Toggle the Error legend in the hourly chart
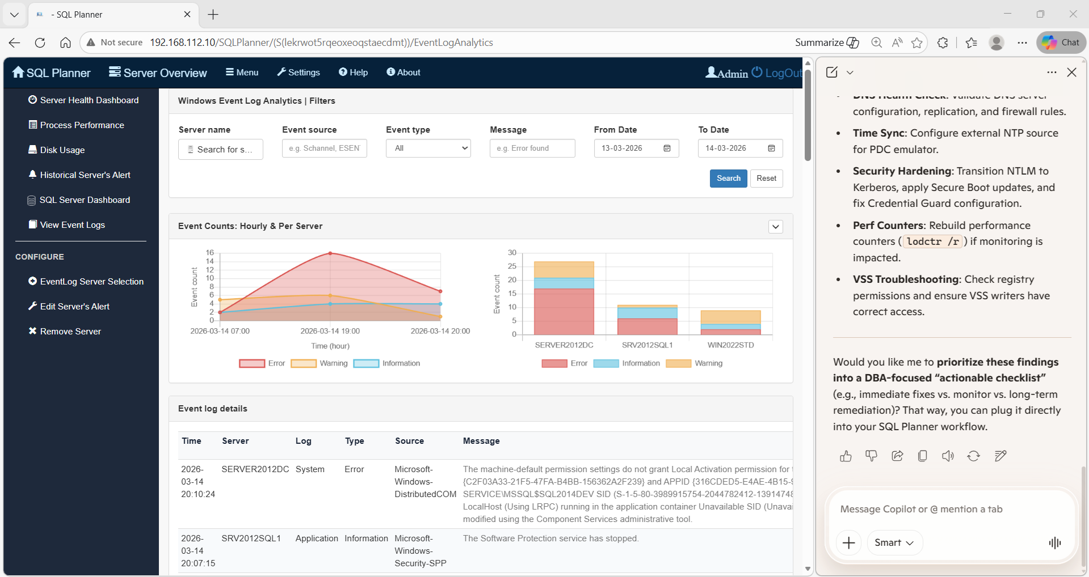1089x577 pixels. [x=262, y=363]
